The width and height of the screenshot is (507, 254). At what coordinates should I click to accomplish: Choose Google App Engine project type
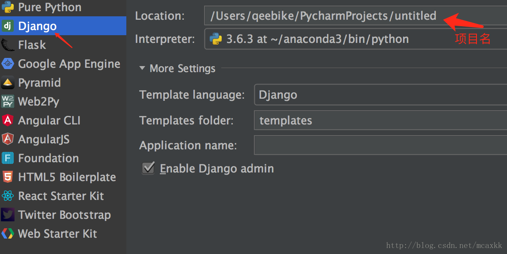[x=69, y=64]
